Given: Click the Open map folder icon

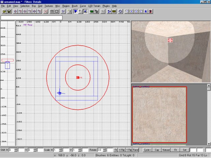Looking at the screenshot, I should pos(4,11).
